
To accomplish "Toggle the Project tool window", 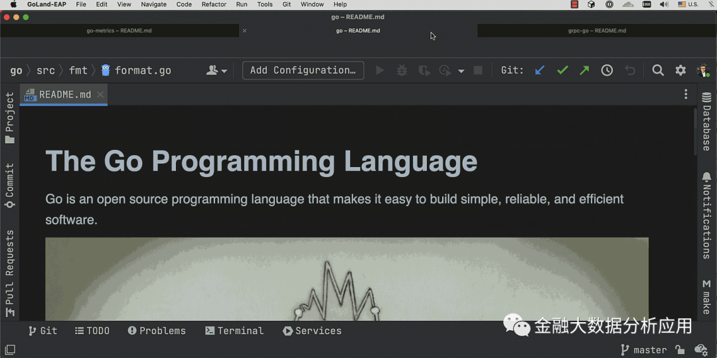I will [10, 118].
